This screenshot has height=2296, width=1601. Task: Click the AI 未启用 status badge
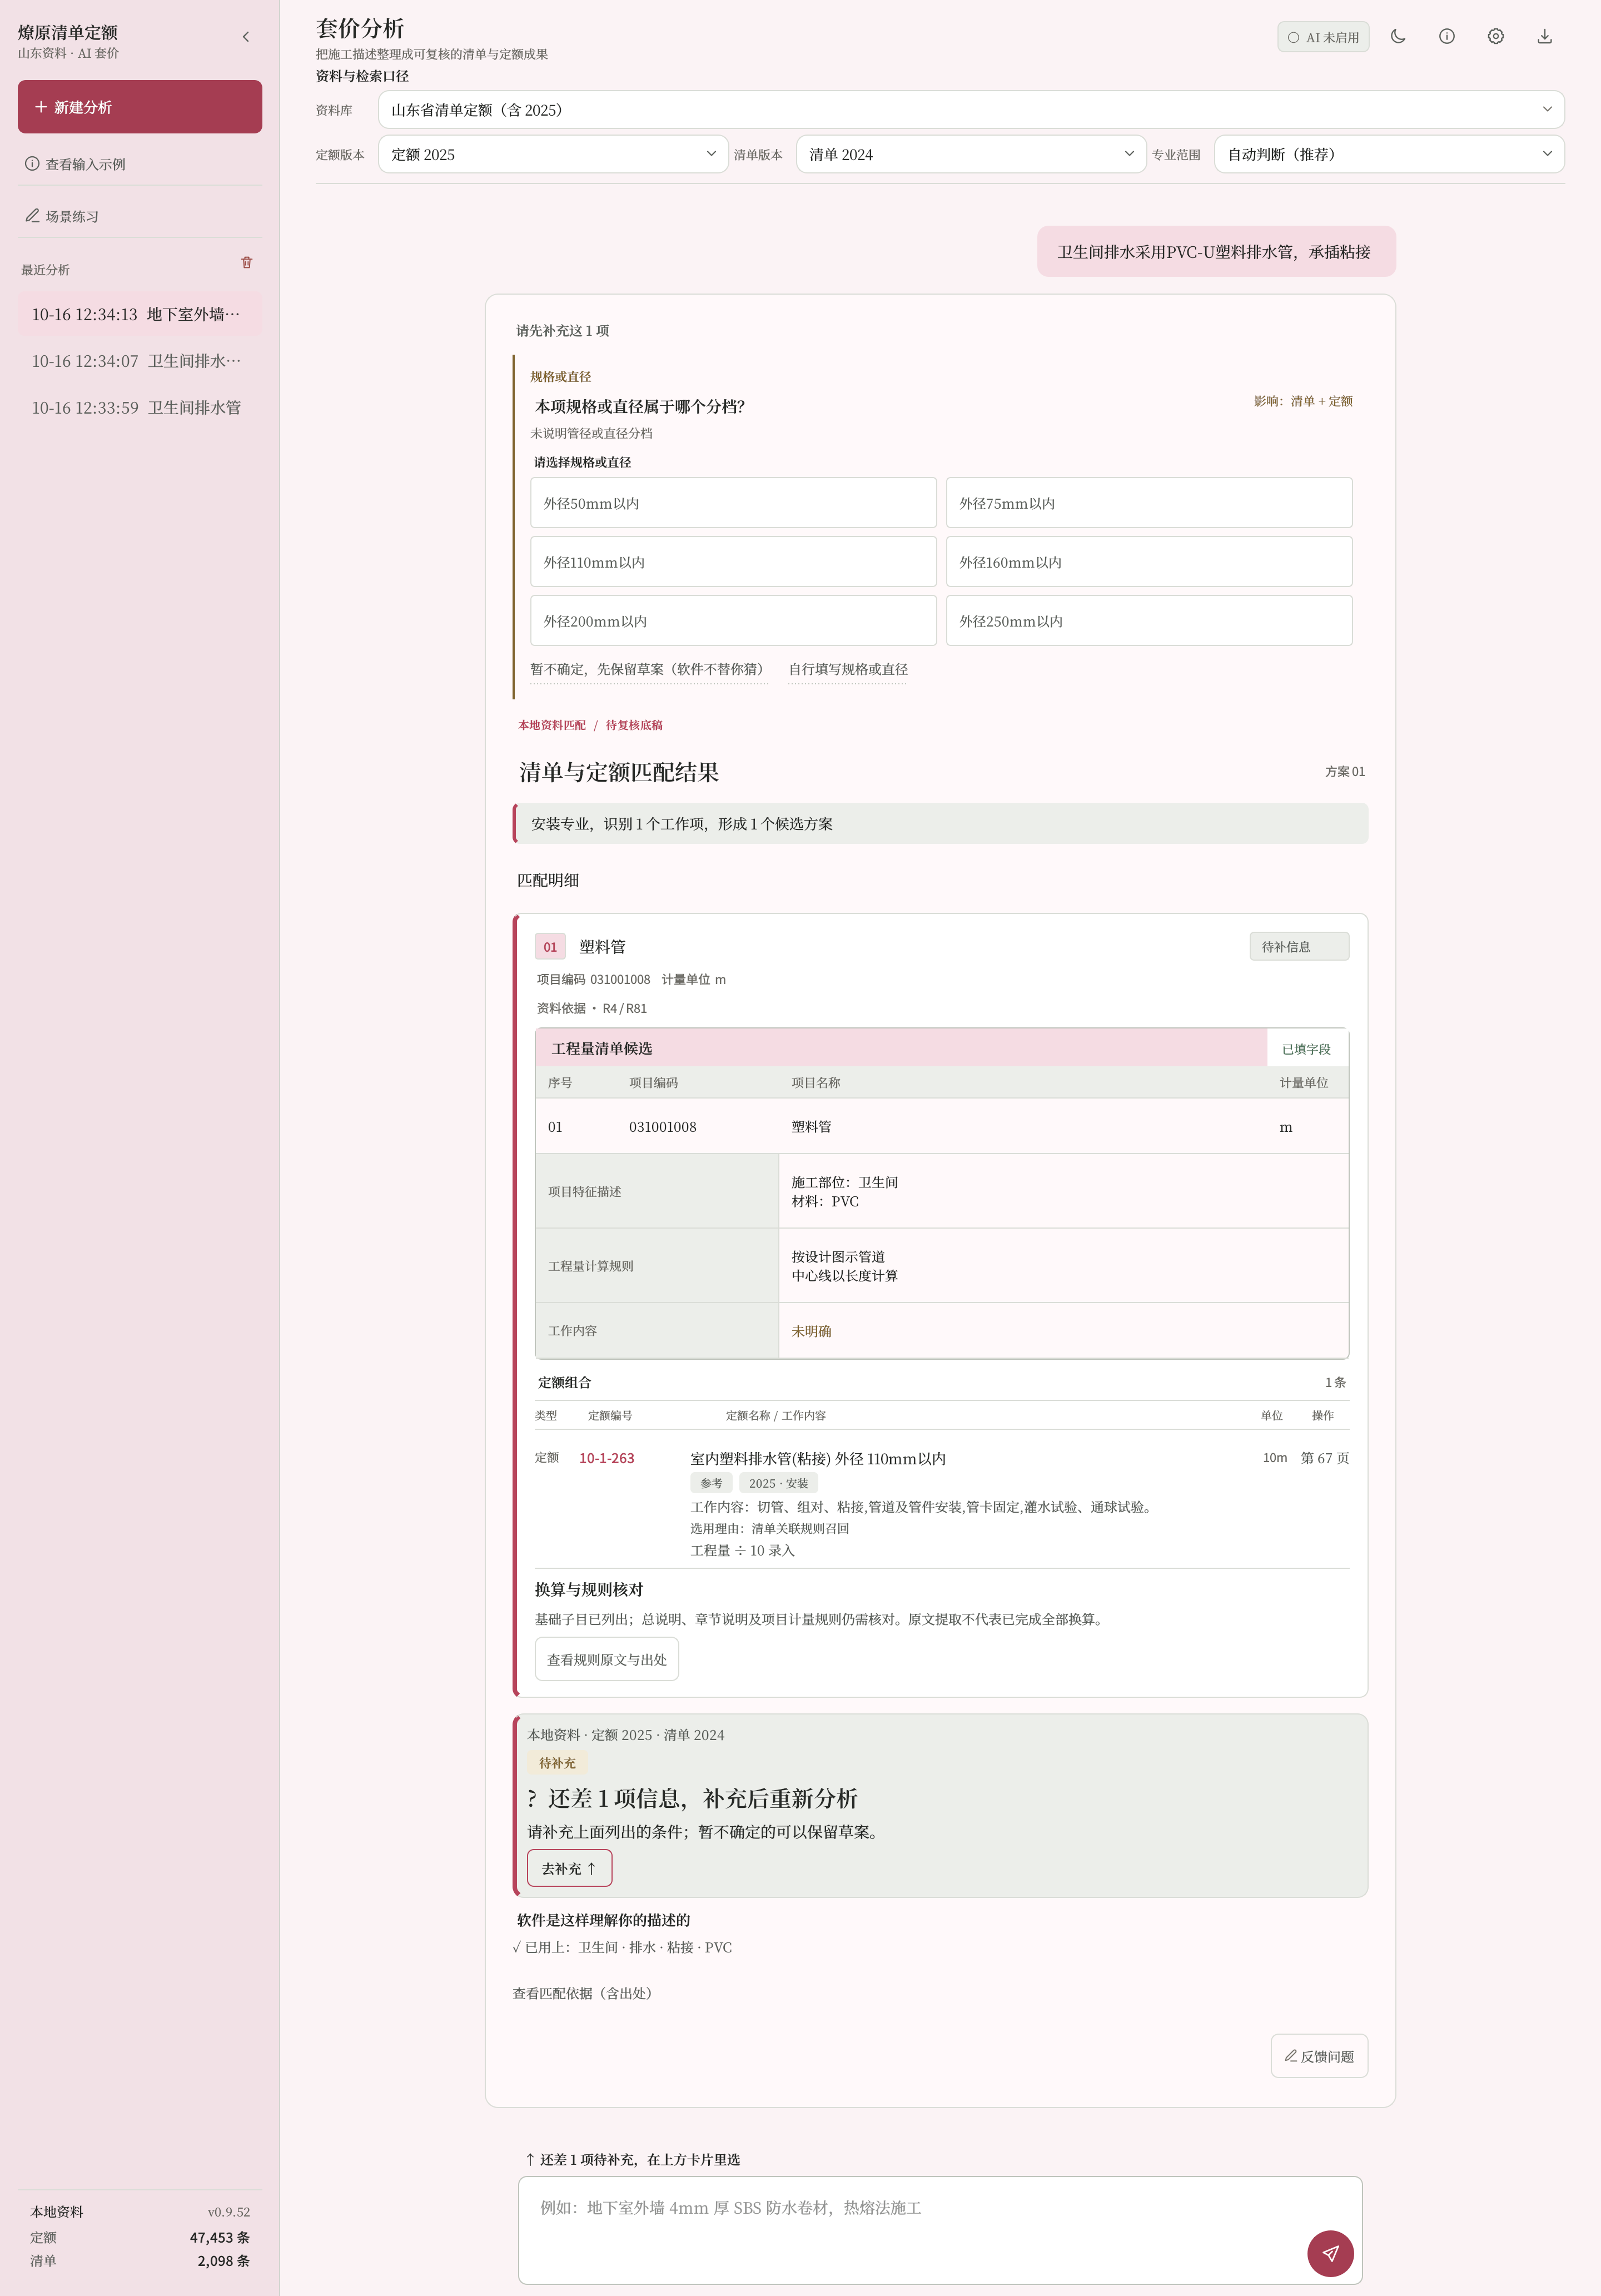tap(1323, 37)
